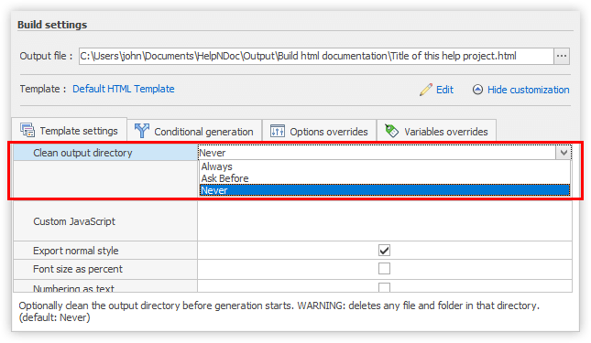Click the Template label text
This screenshot has width=591, height=343.
pyautogui.click(x=42, y=89)
